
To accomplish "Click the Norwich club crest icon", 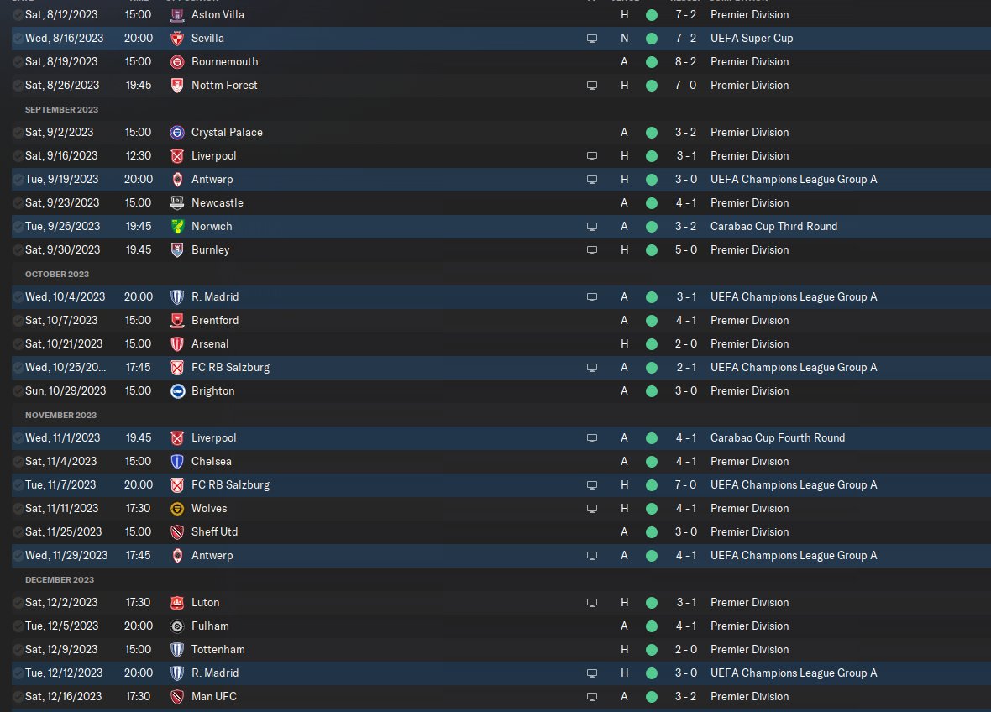I will point(177,226).
